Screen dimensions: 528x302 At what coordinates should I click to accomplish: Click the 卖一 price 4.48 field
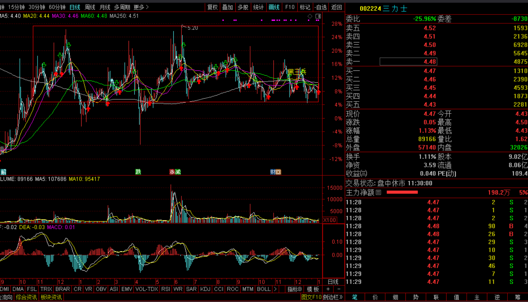(x=408, y=62)
